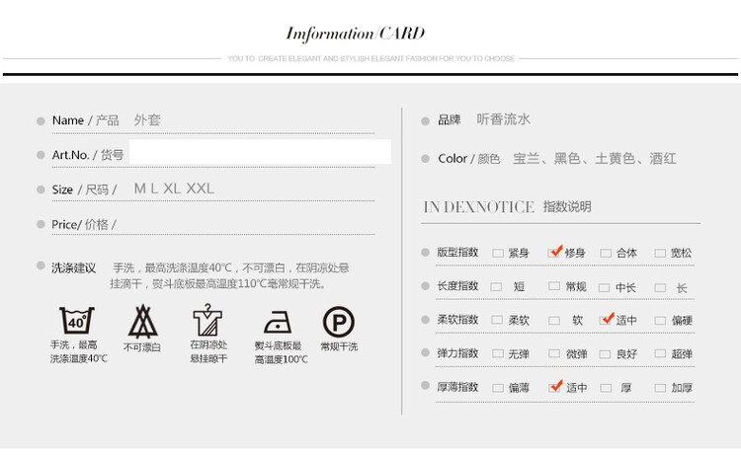Click the bullet dot beside 洗涤建议

click(x=41, y=266)
